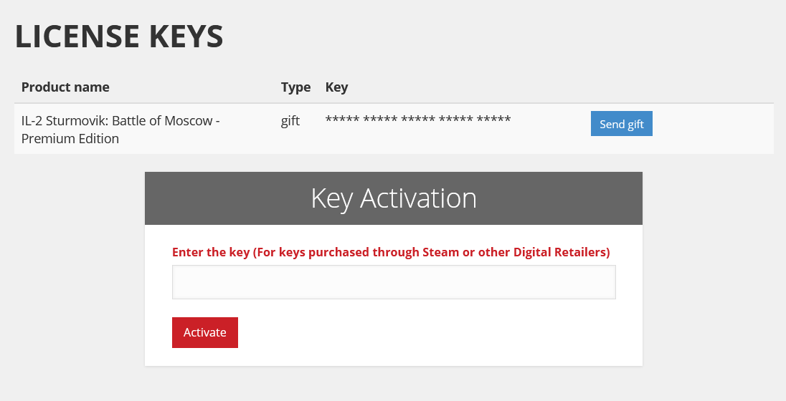The height and width of the screenshot is (401, 786).
Task: Select the masked key asterisks text
Action: coord(418,120)
